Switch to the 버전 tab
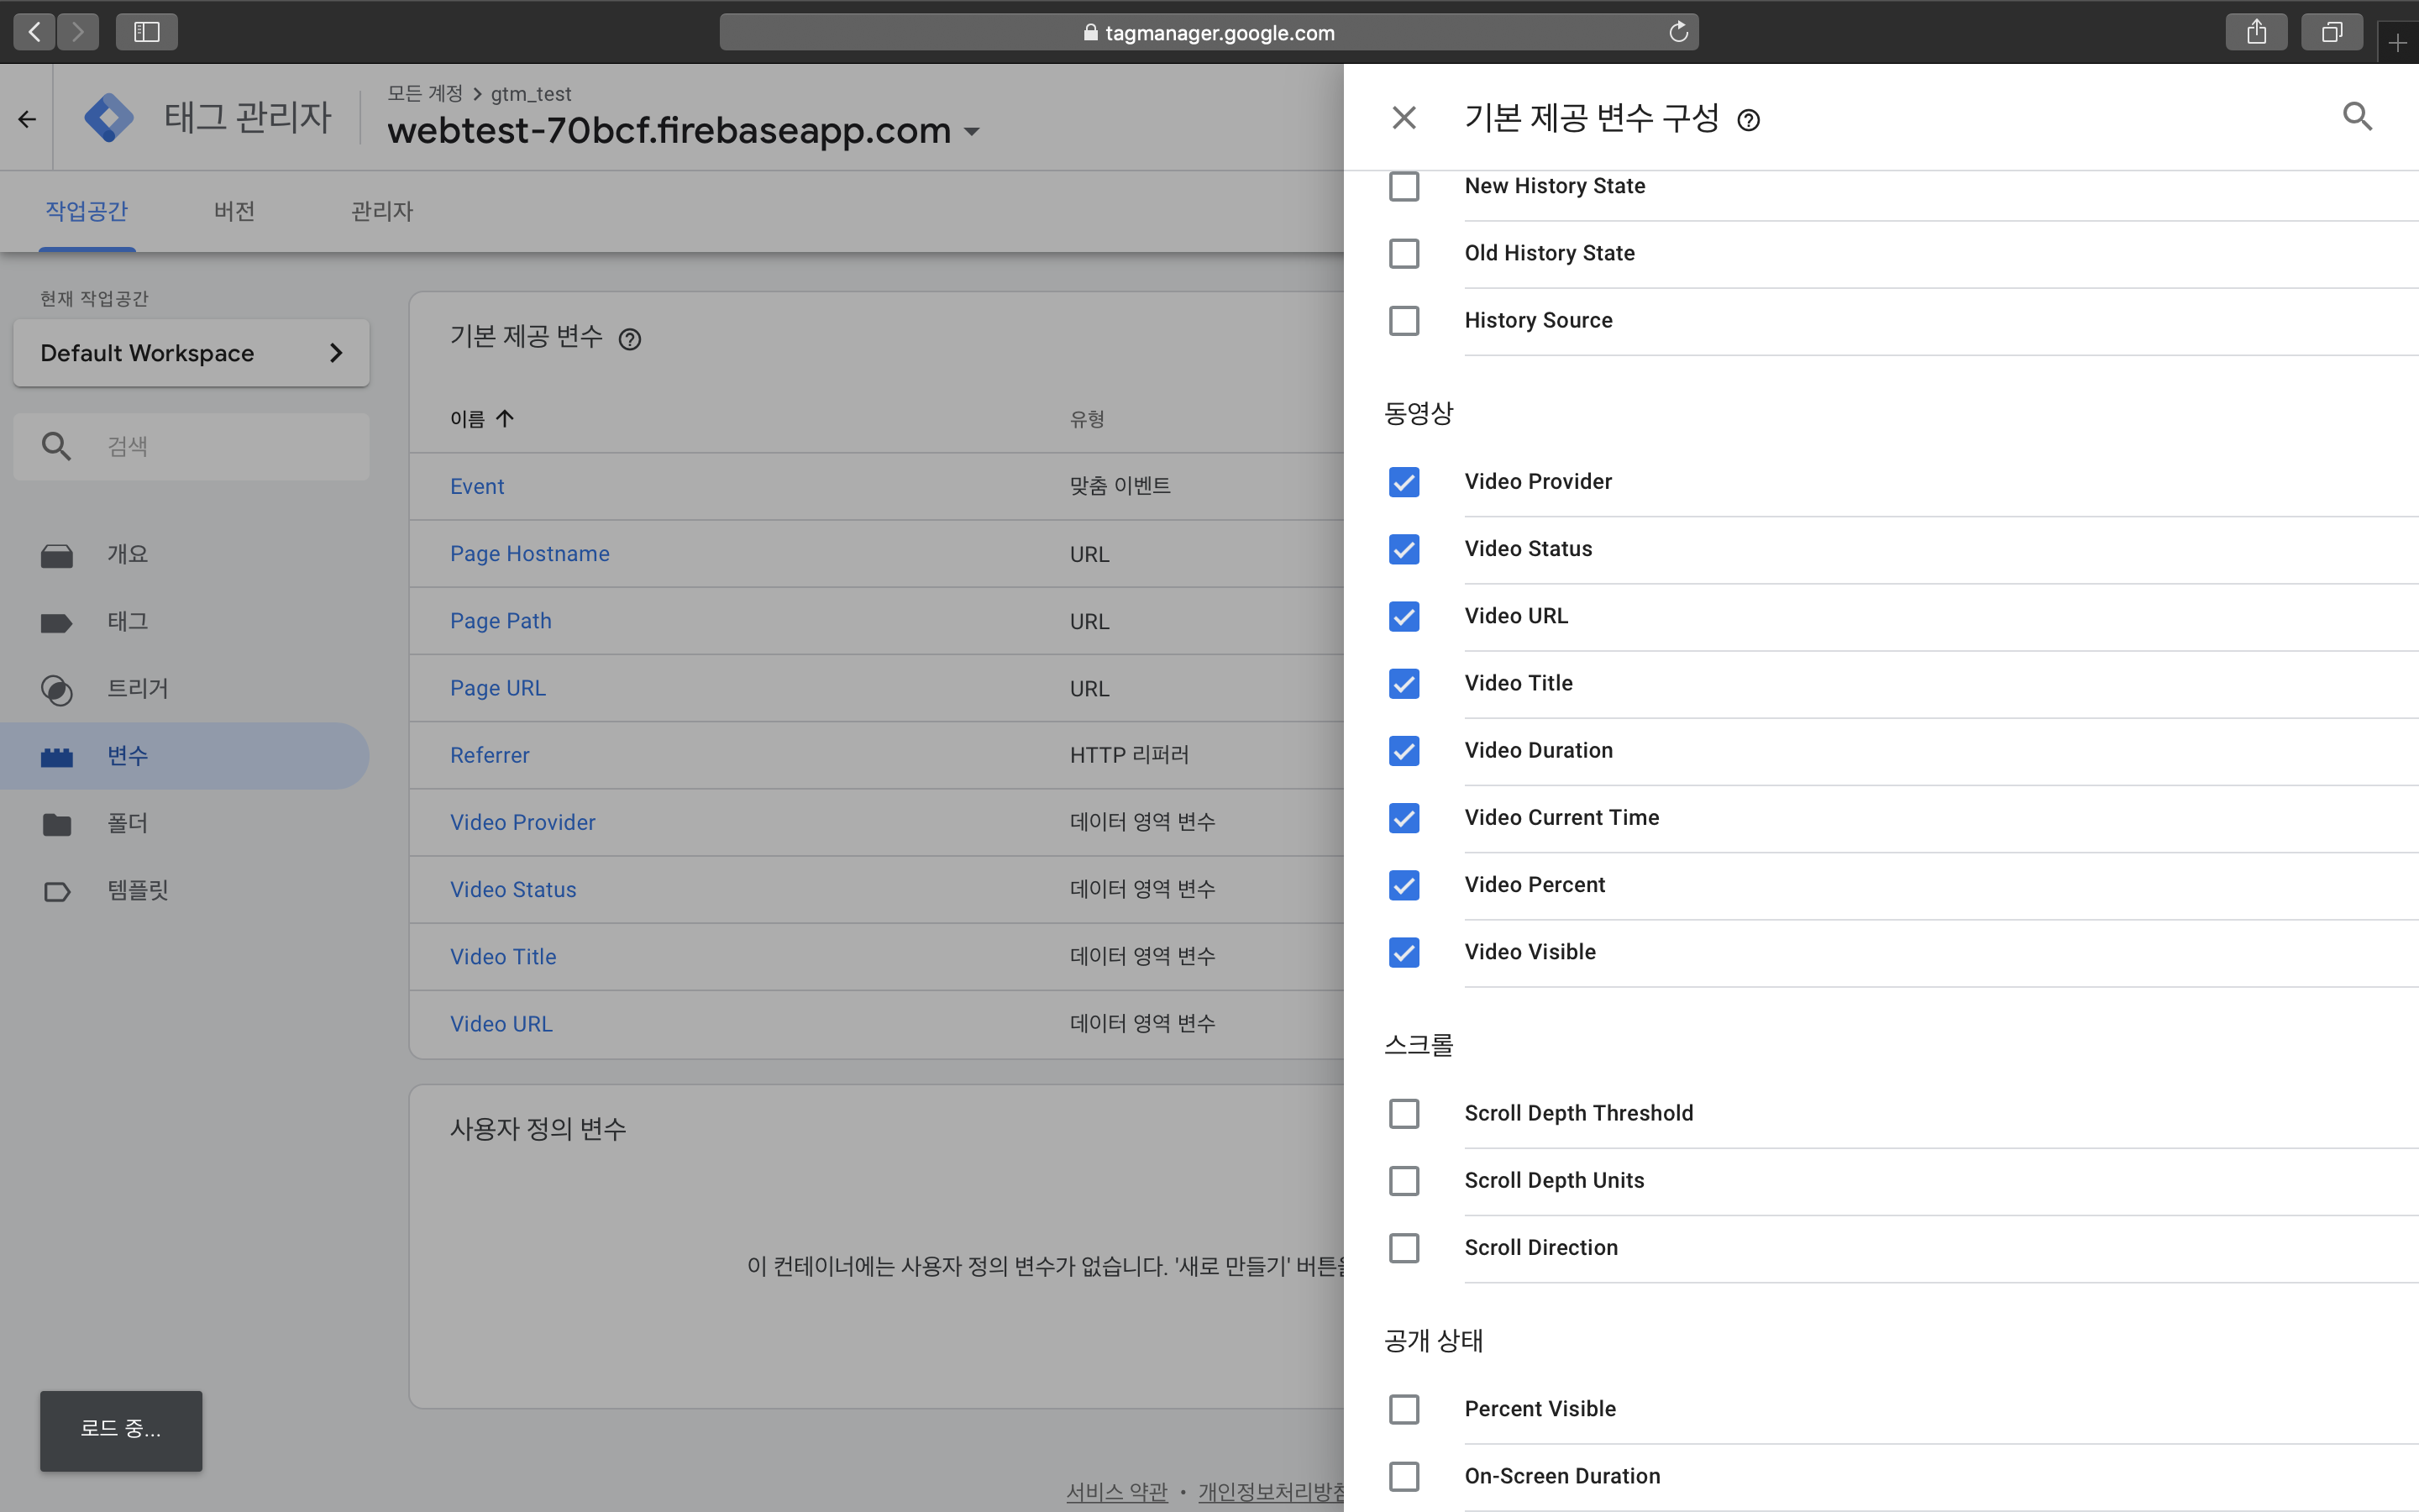The height and width of the screenshot is (1512, 2419). coord(234,211)
